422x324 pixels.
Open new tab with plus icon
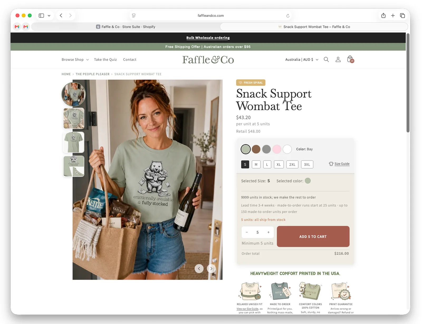tap(393, 16)
